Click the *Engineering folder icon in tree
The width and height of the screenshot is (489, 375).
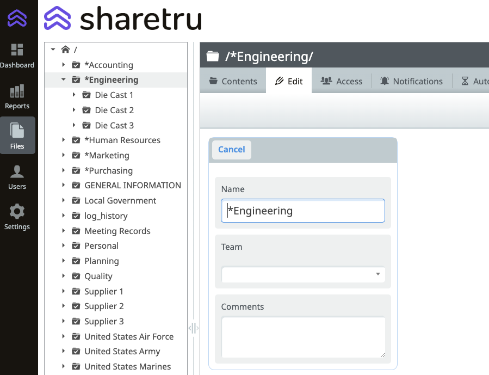[76, 80]
